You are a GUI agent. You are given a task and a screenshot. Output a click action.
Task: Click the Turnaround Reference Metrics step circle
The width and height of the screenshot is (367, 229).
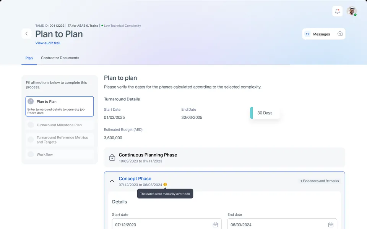click(31, 140)
